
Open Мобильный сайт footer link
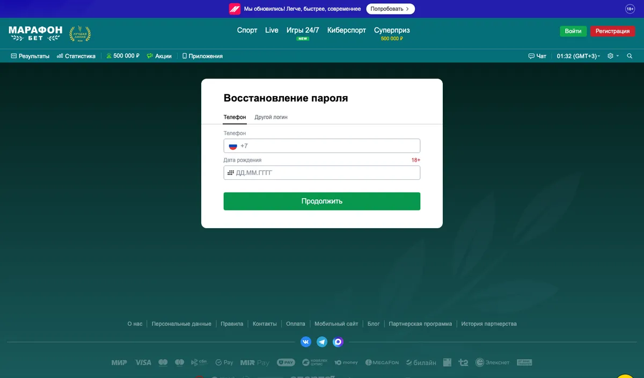point(336,324)
